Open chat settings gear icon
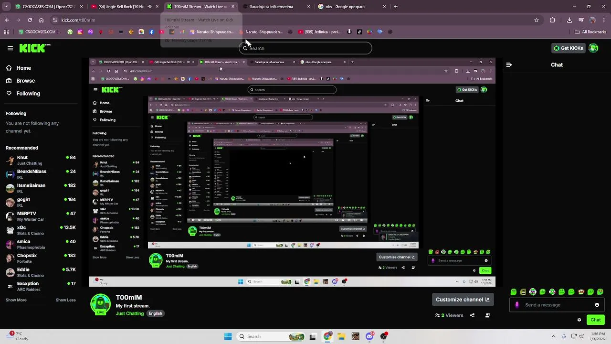The height and width of the screenshot is (344, 611). click(x=579, y=320)
